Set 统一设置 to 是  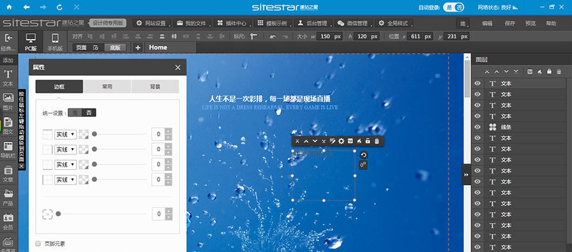click(75, 113)
